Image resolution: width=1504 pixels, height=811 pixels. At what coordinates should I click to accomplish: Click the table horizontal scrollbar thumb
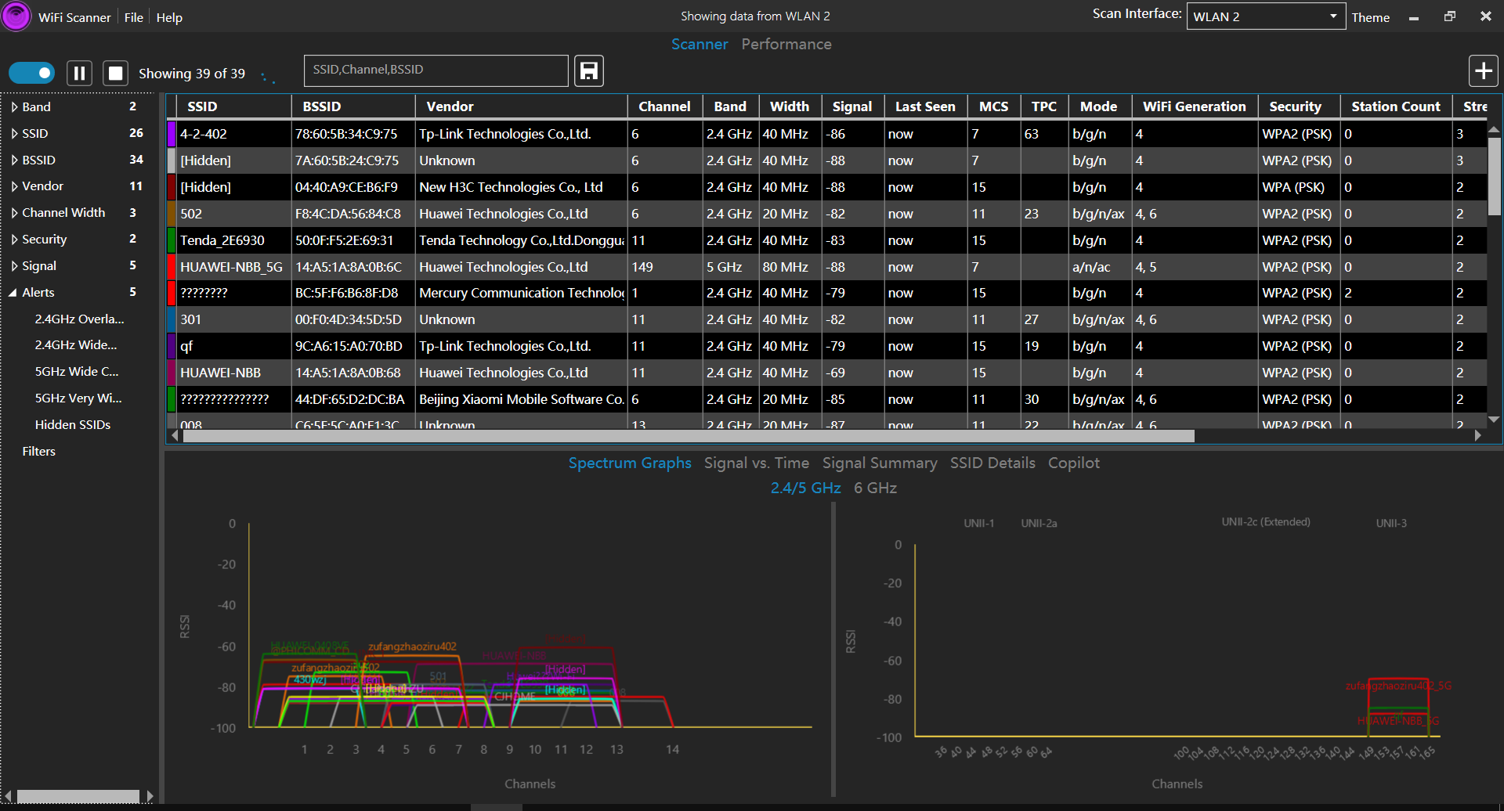[x=689, y=436]
